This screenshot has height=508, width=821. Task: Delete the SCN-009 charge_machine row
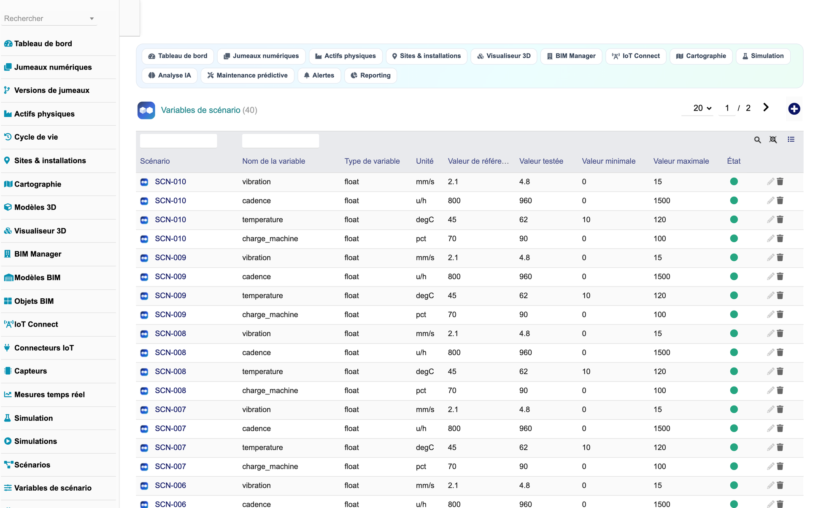click(x=780, y=314)
